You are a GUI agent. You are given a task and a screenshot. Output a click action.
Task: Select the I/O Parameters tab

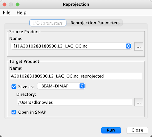[x=48, y=23]
